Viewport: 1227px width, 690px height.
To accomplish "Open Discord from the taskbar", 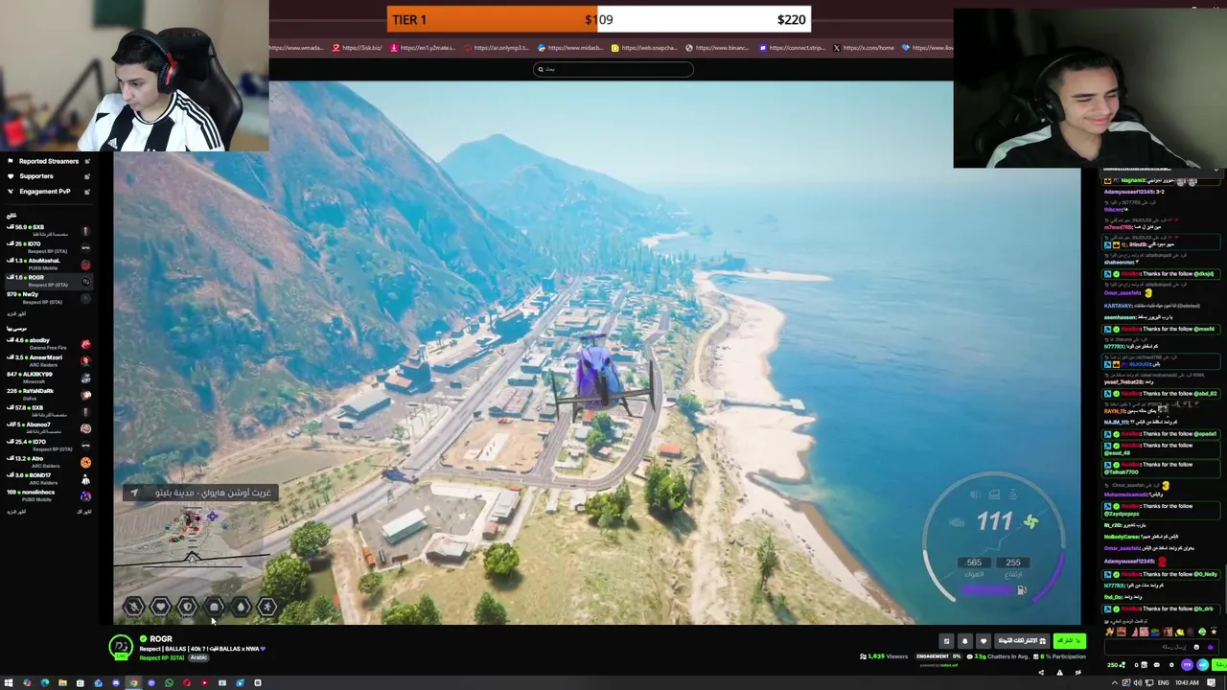I will pos(116,682).
